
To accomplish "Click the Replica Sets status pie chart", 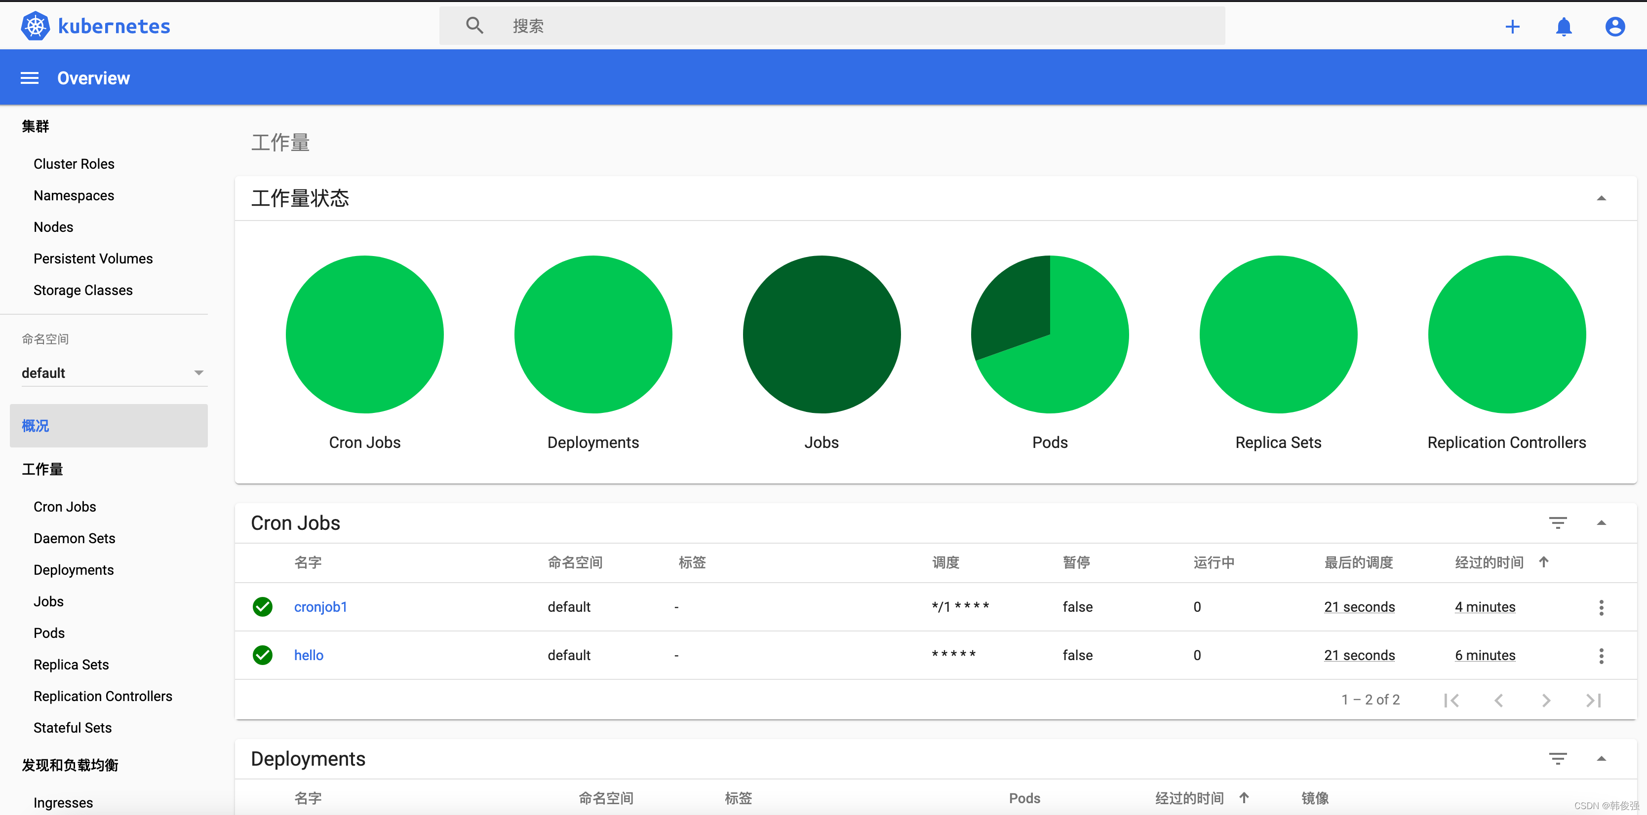I will (x=1278, y=334).
